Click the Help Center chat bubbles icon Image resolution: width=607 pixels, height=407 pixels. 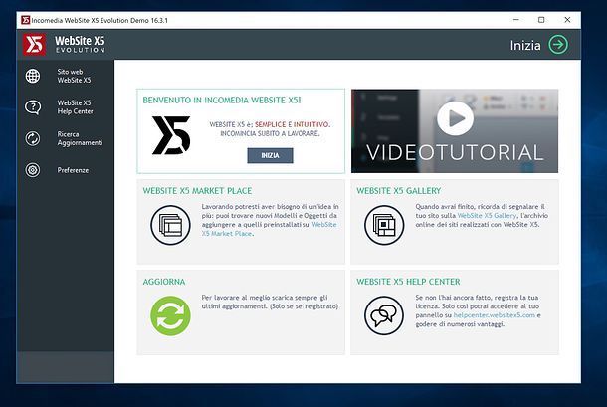coord(384,315)
